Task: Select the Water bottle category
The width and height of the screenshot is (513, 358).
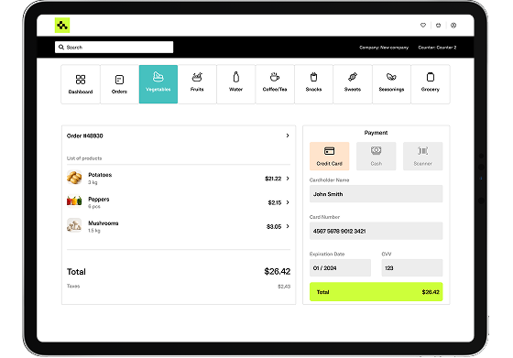Action: point(236,84)
